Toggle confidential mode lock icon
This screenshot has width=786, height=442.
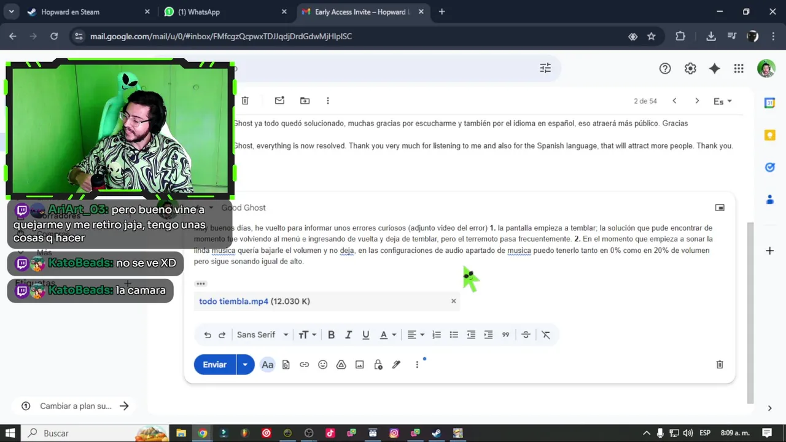(378, 365)
